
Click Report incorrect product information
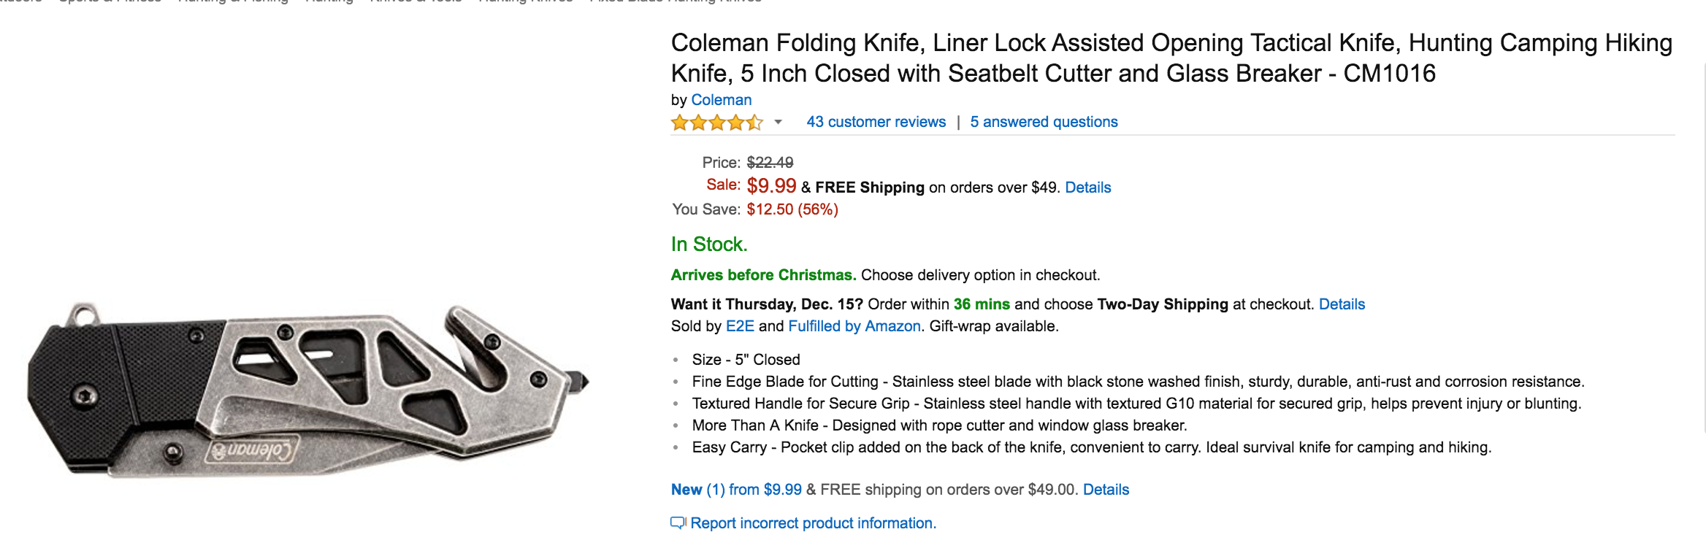(x=813, y=523)
